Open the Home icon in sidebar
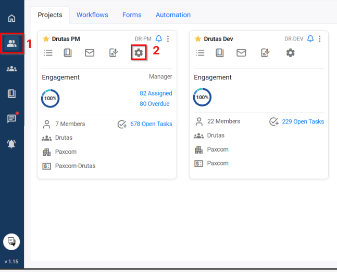 click(11, 18)
